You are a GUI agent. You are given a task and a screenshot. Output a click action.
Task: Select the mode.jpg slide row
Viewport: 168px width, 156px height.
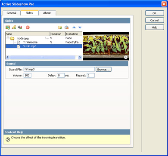tap(44, 38)
